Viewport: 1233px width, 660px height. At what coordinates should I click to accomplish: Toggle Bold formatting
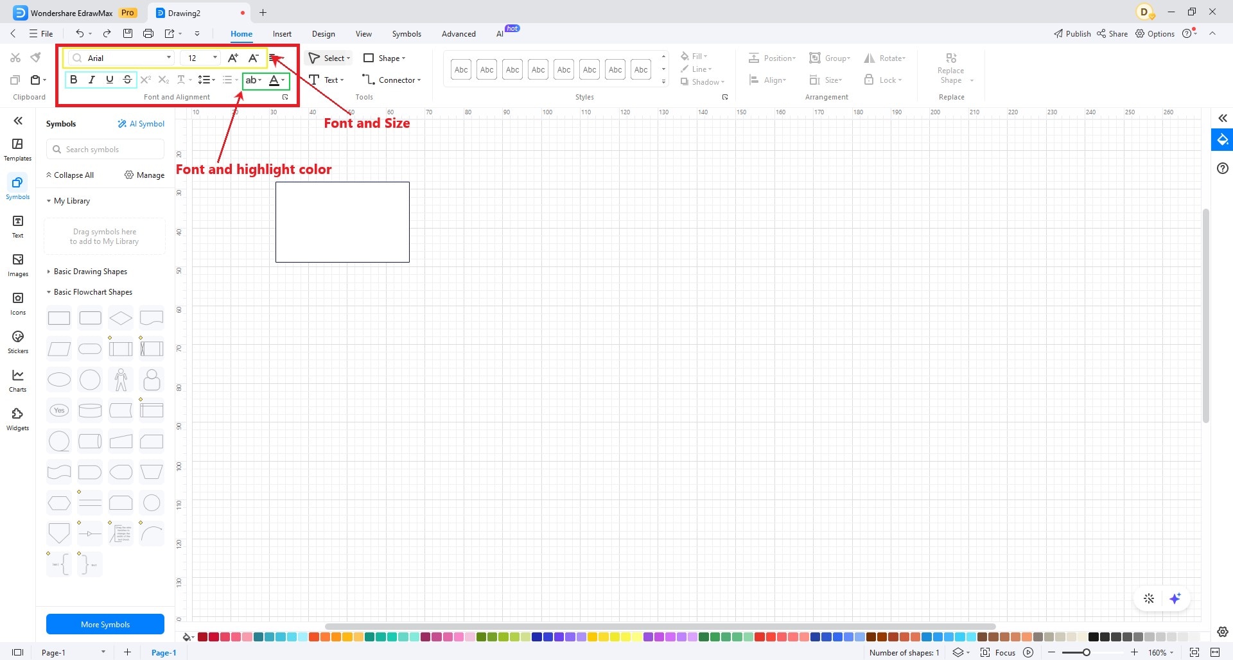[x=74, y=80]
